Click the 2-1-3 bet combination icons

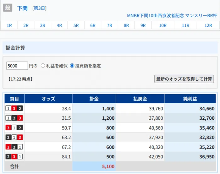14,137
